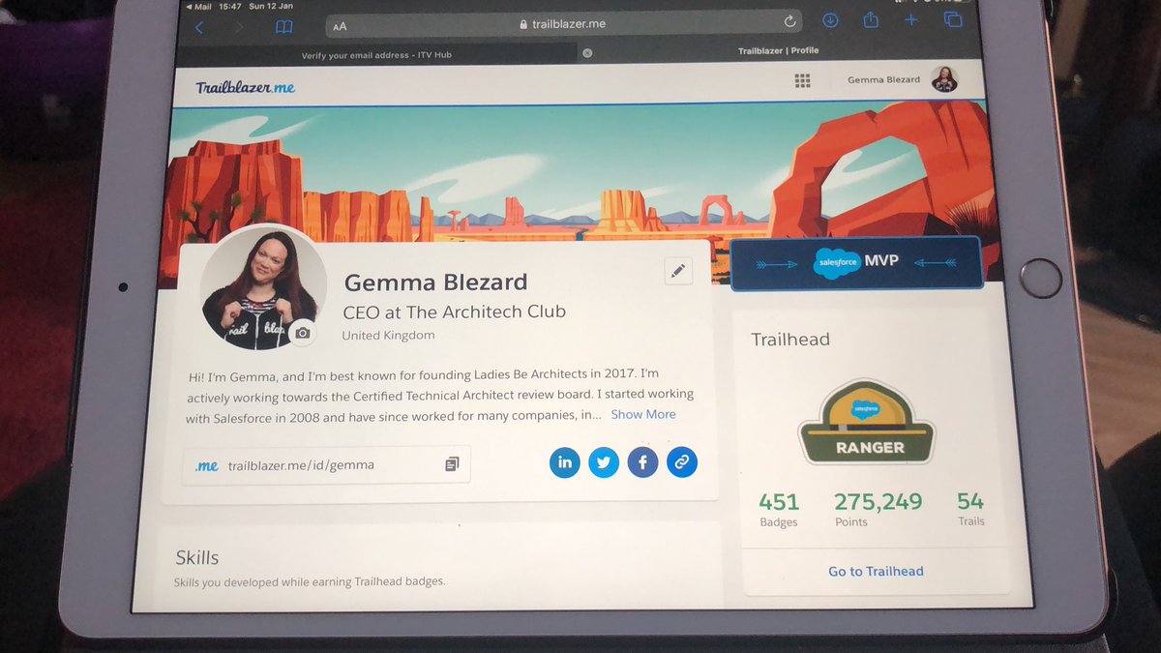Click the United Kingdom location text

[x=388, y=336]
